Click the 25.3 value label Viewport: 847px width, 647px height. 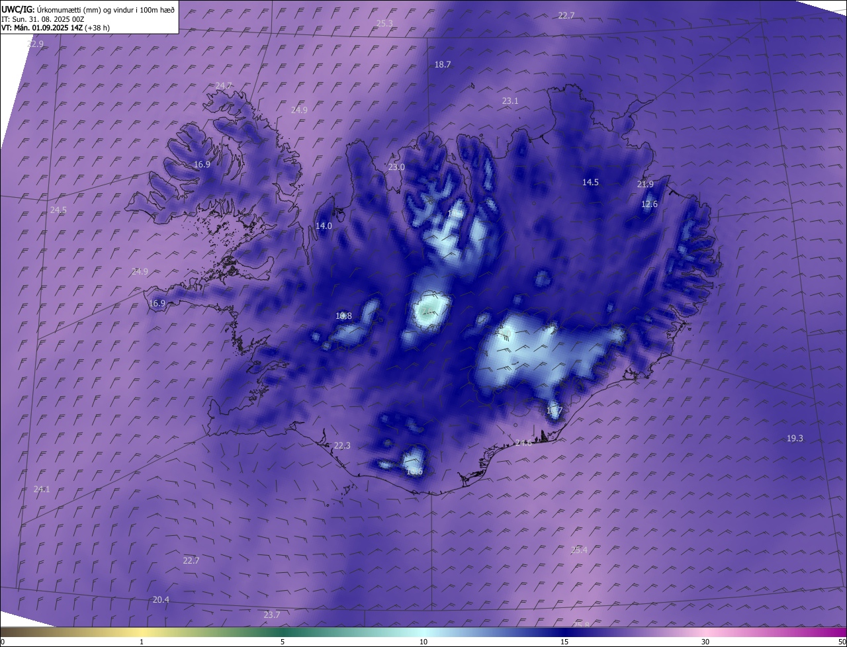(x=384, y=23)
